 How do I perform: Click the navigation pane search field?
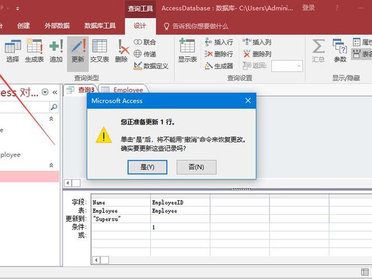tap(24, 107)
